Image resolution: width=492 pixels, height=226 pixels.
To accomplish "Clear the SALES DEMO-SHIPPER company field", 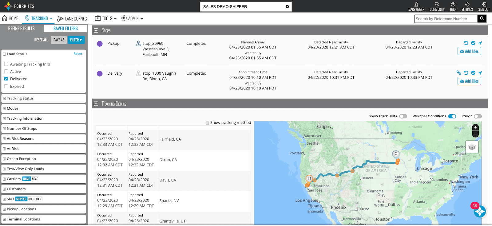I will tap(287, 6).
